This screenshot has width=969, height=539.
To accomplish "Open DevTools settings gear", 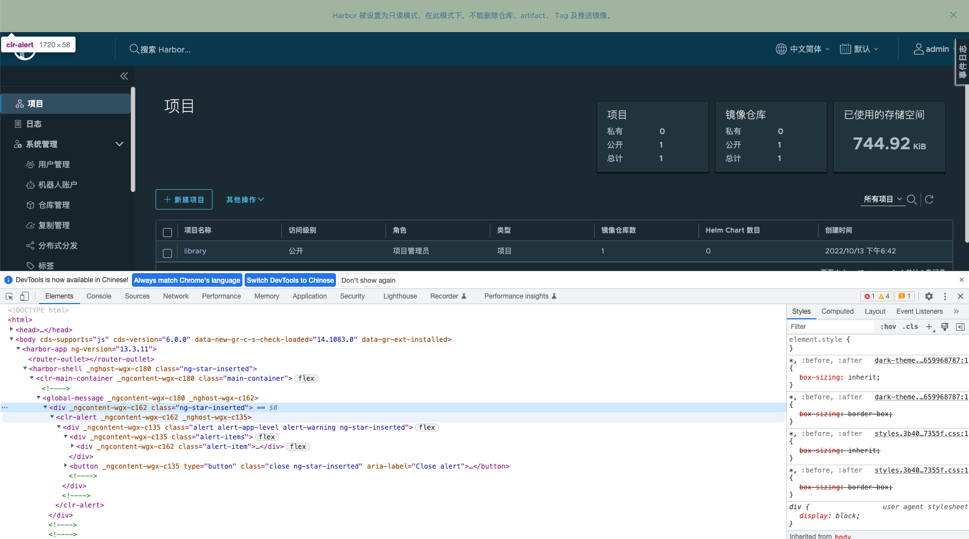I will 929,296.
